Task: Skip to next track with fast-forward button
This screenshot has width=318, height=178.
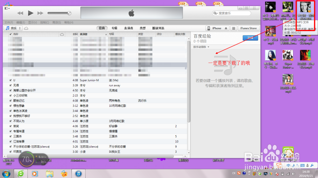Action: tap(40, 13)
